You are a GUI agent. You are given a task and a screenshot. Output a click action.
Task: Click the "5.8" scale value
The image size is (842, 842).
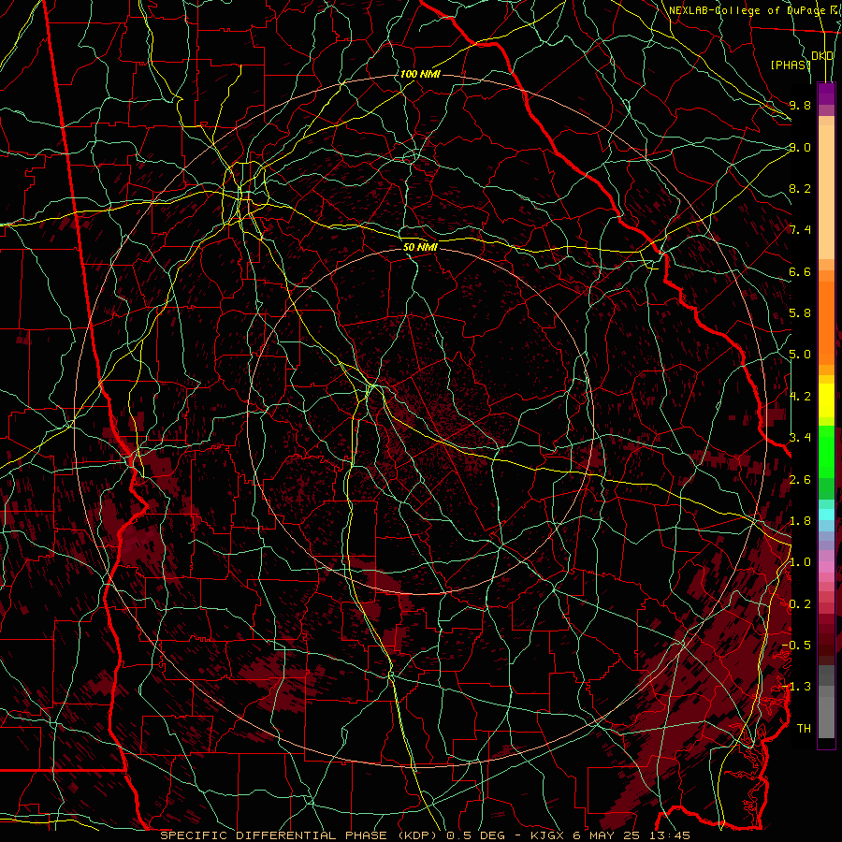coord(800,313)
